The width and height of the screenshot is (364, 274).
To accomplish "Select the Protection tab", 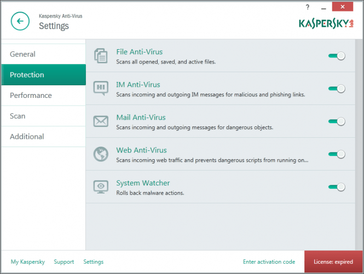I will (x=43, y=75).
